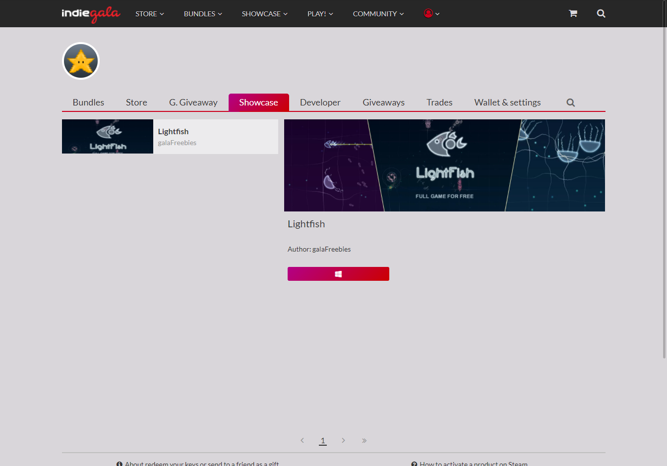
Task: Select page 1 in the pagination
Action: (x=323, y=440)
